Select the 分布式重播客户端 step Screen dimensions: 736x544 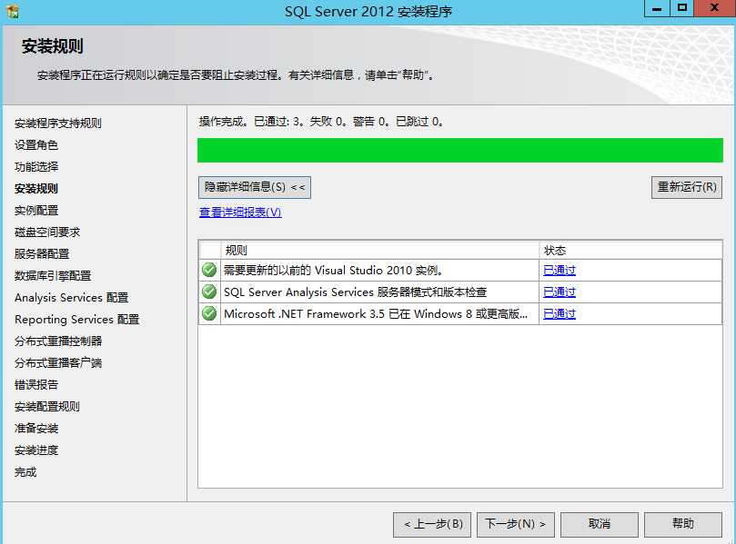(x=58, y=363)
